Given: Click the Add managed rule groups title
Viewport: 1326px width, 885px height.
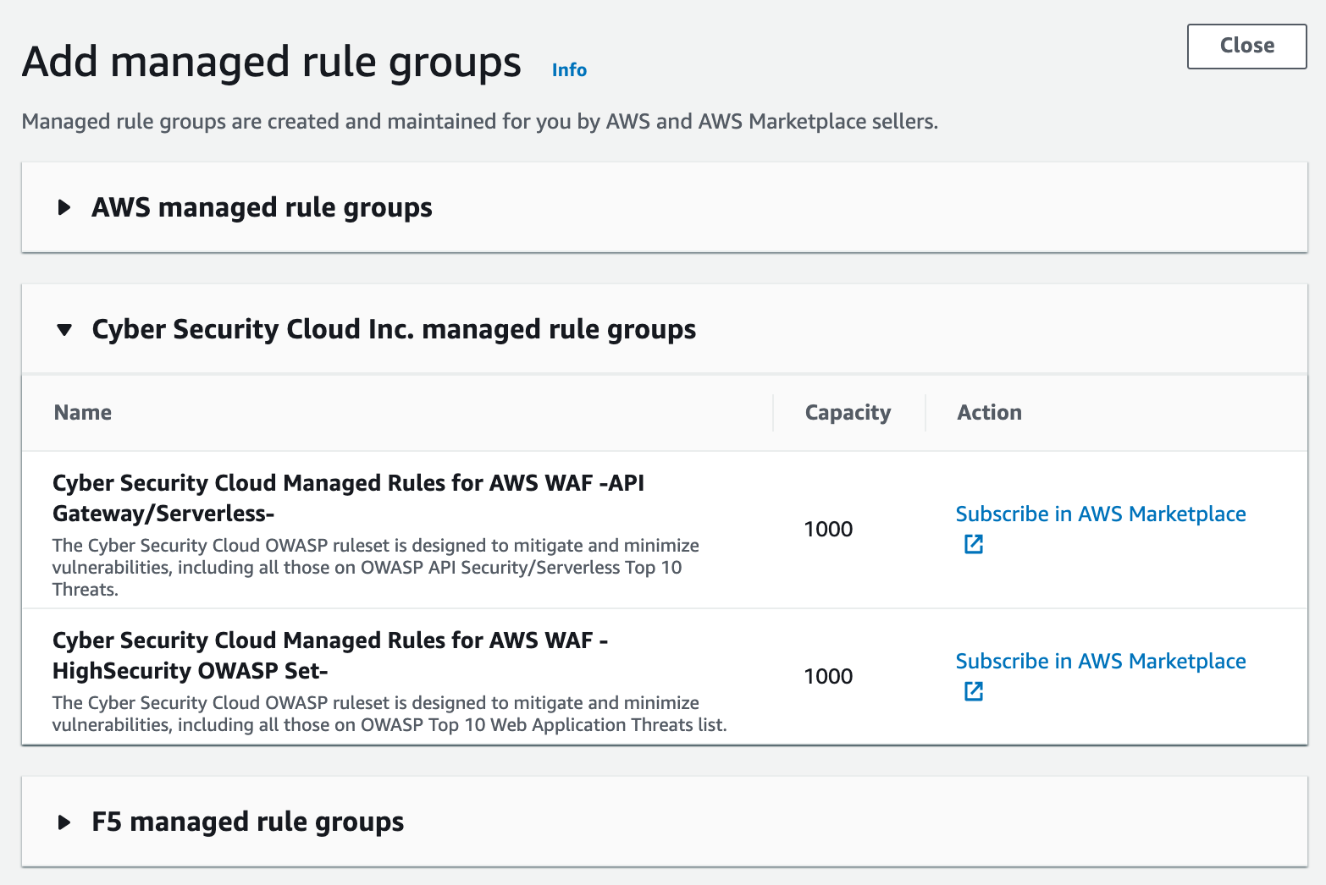Looking at the screenshot, I should [x=271, y=63].
